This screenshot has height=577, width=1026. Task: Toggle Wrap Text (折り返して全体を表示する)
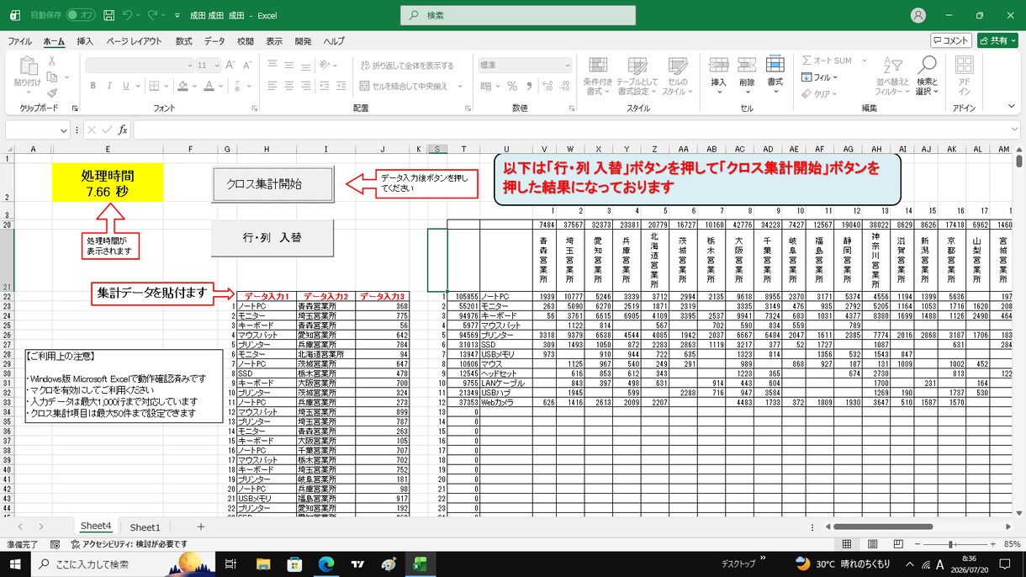coord(407,65)
